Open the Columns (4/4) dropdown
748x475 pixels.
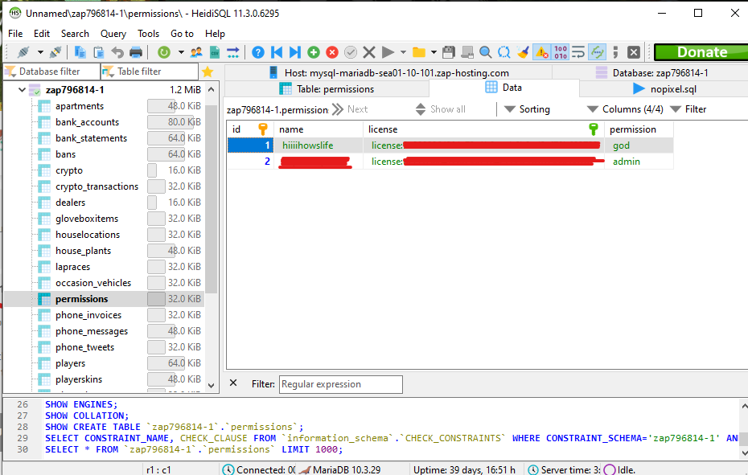pyautogui.click(x=625, y=109)
